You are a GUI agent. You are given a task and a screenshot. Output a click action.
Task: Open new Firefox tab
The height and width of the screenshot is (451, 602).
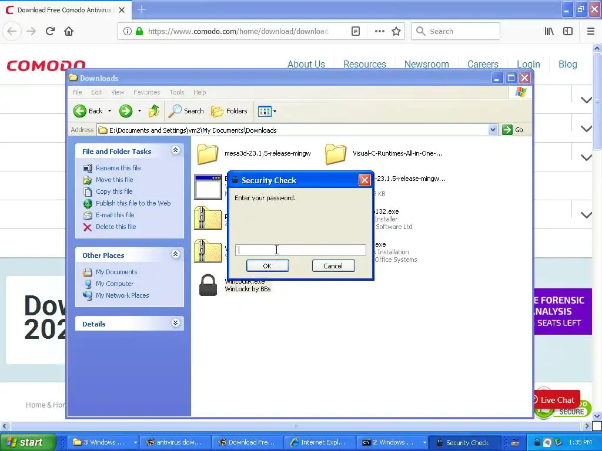142,9
